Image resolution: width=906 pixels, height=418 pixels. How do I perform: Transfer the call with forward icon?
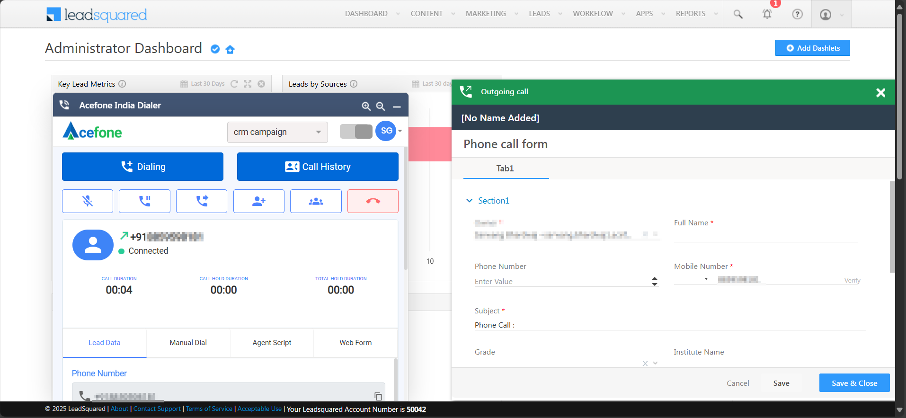tap(202, 201)
